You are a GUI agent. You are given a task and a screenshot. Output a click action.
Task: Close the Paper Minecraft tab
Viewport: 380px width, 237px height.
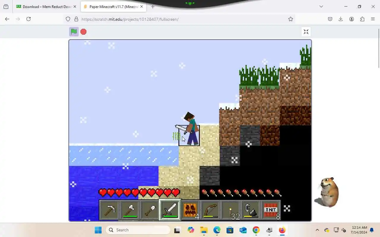click(x=142, y=7)
